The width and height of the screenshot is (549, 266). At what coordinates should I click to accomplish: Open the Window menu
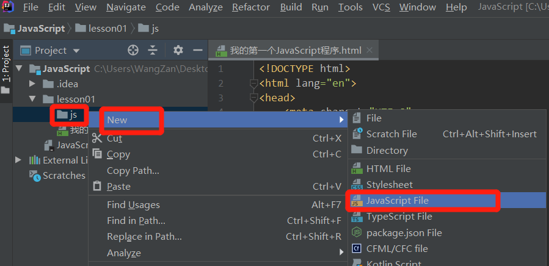click(418, 7)
